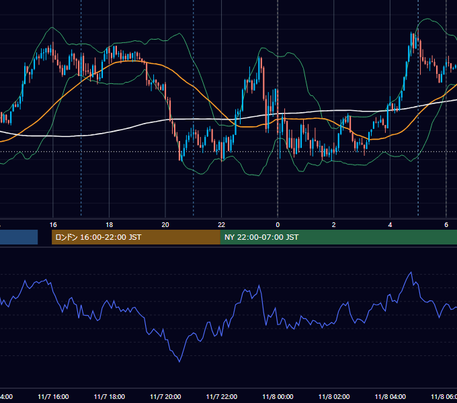Click the 20 hour label on price chart axis
457x403 pixels.
[165, 225]
